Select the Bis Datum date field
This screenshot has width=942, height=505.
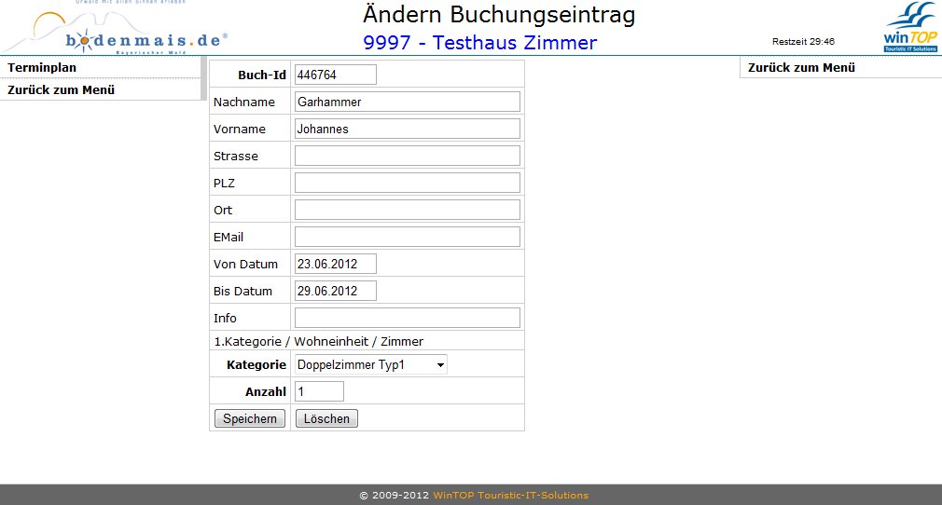pos(335,291)
